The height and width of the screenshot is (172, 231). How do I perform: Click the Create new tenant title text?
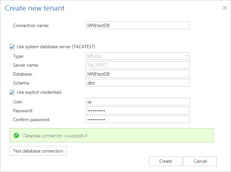(x=35, y=8)
